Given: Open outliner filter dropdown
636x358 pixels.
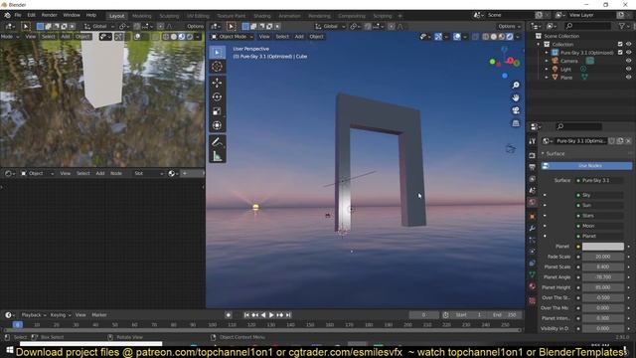Looking at the screenshot, I should [x=623, y=26].
